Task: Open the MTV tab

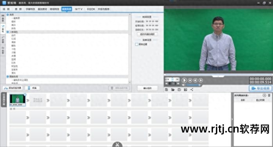Action: [x=79, y=9]
